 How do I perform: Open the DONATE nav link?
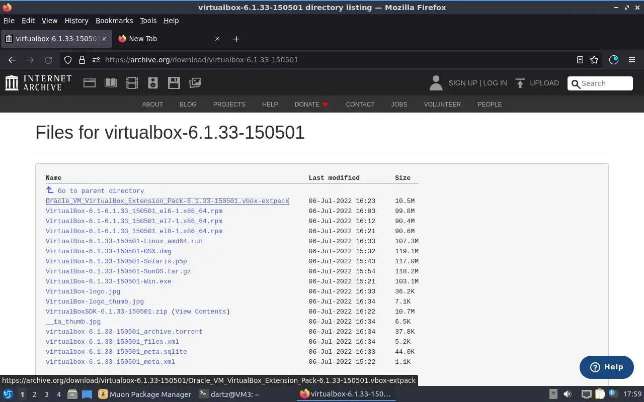tap(311, 105)
